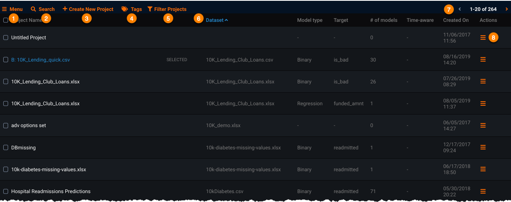
Task: Open the hamburger Menu icon
Action: click(x=4, y=9)
